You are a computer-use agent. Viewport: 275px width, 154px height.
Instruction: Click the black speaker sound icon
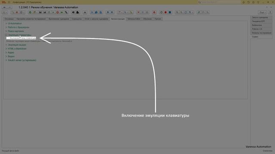[x=73, y=12]
